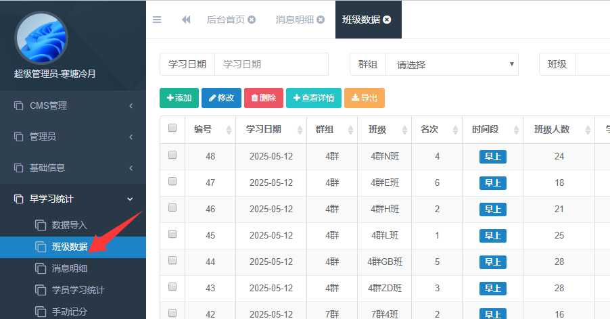Open 数据导入 in the sidebar
This screenshot has width=610, height=319.
point(69,225)
